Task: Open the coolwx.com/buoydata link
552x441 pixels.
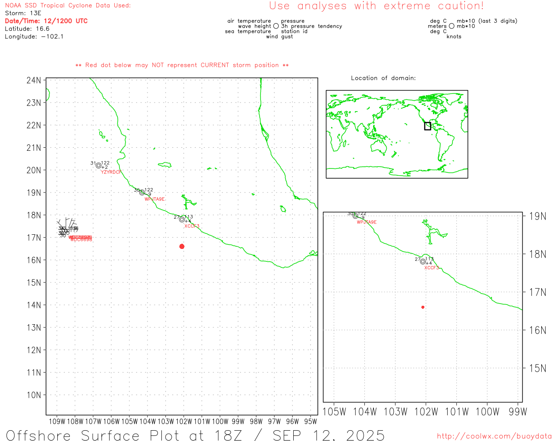Action: click(494, 436)
